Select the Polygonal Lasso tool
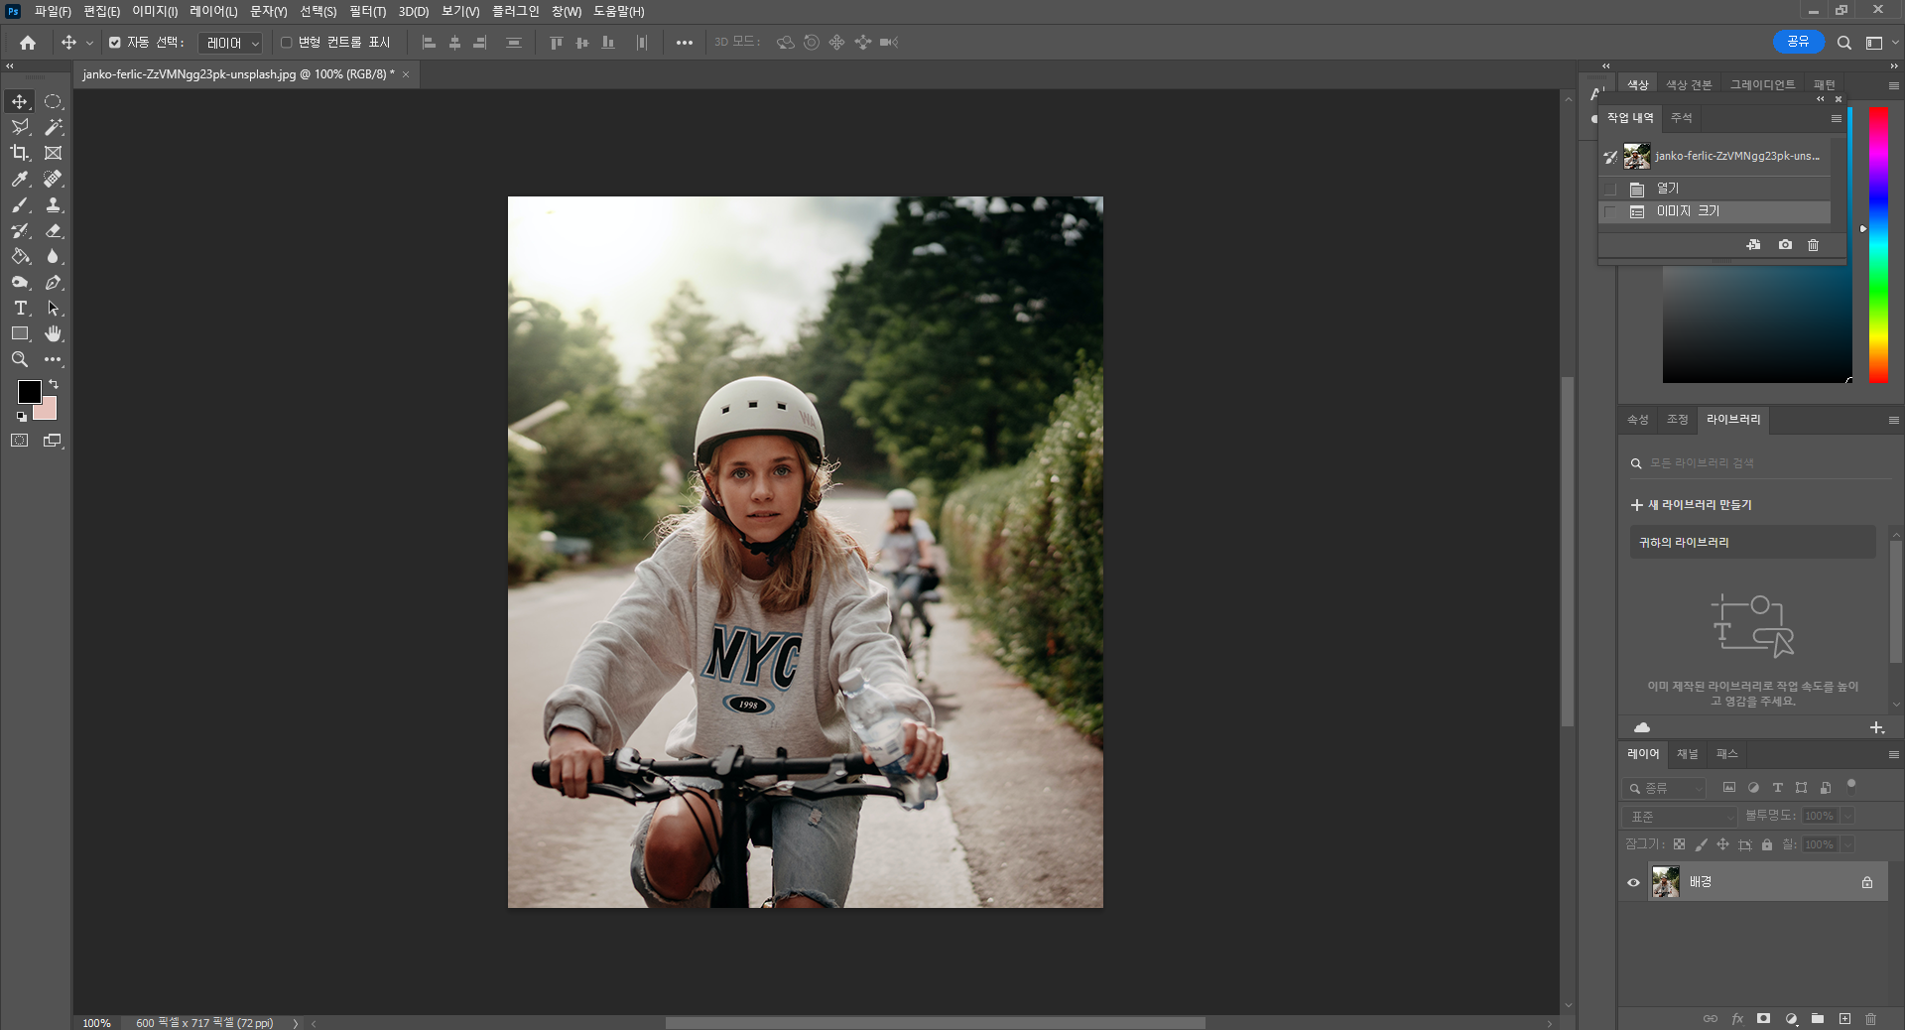1905x1030 pixels. 20,127
